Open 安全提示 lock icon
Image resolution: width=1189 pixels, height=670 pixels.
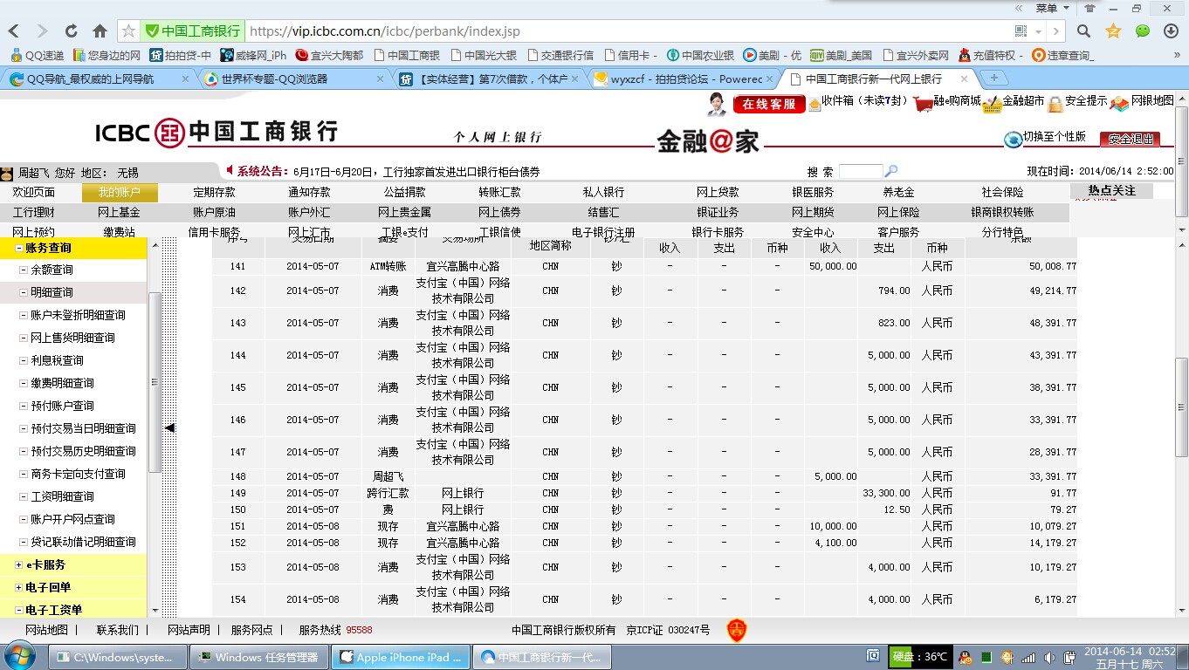pos(1055,104)
